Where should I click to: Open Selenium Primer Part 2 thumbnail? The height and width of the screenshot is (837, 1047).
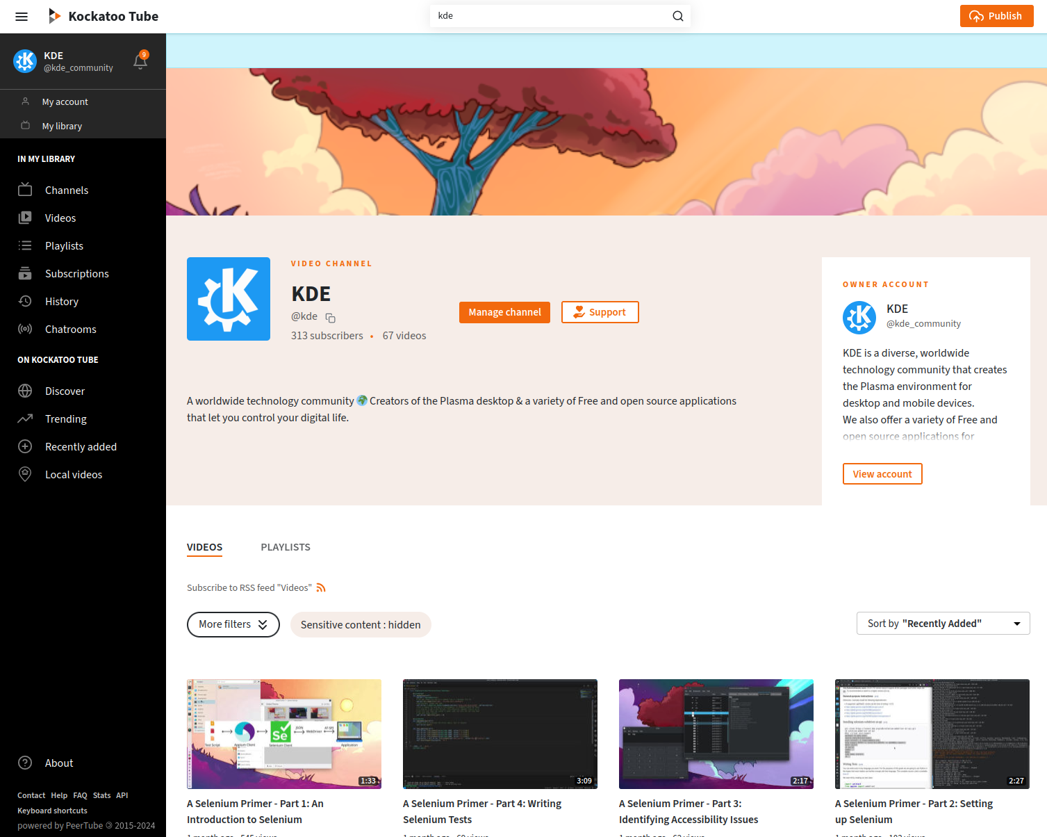pos(932,734)
